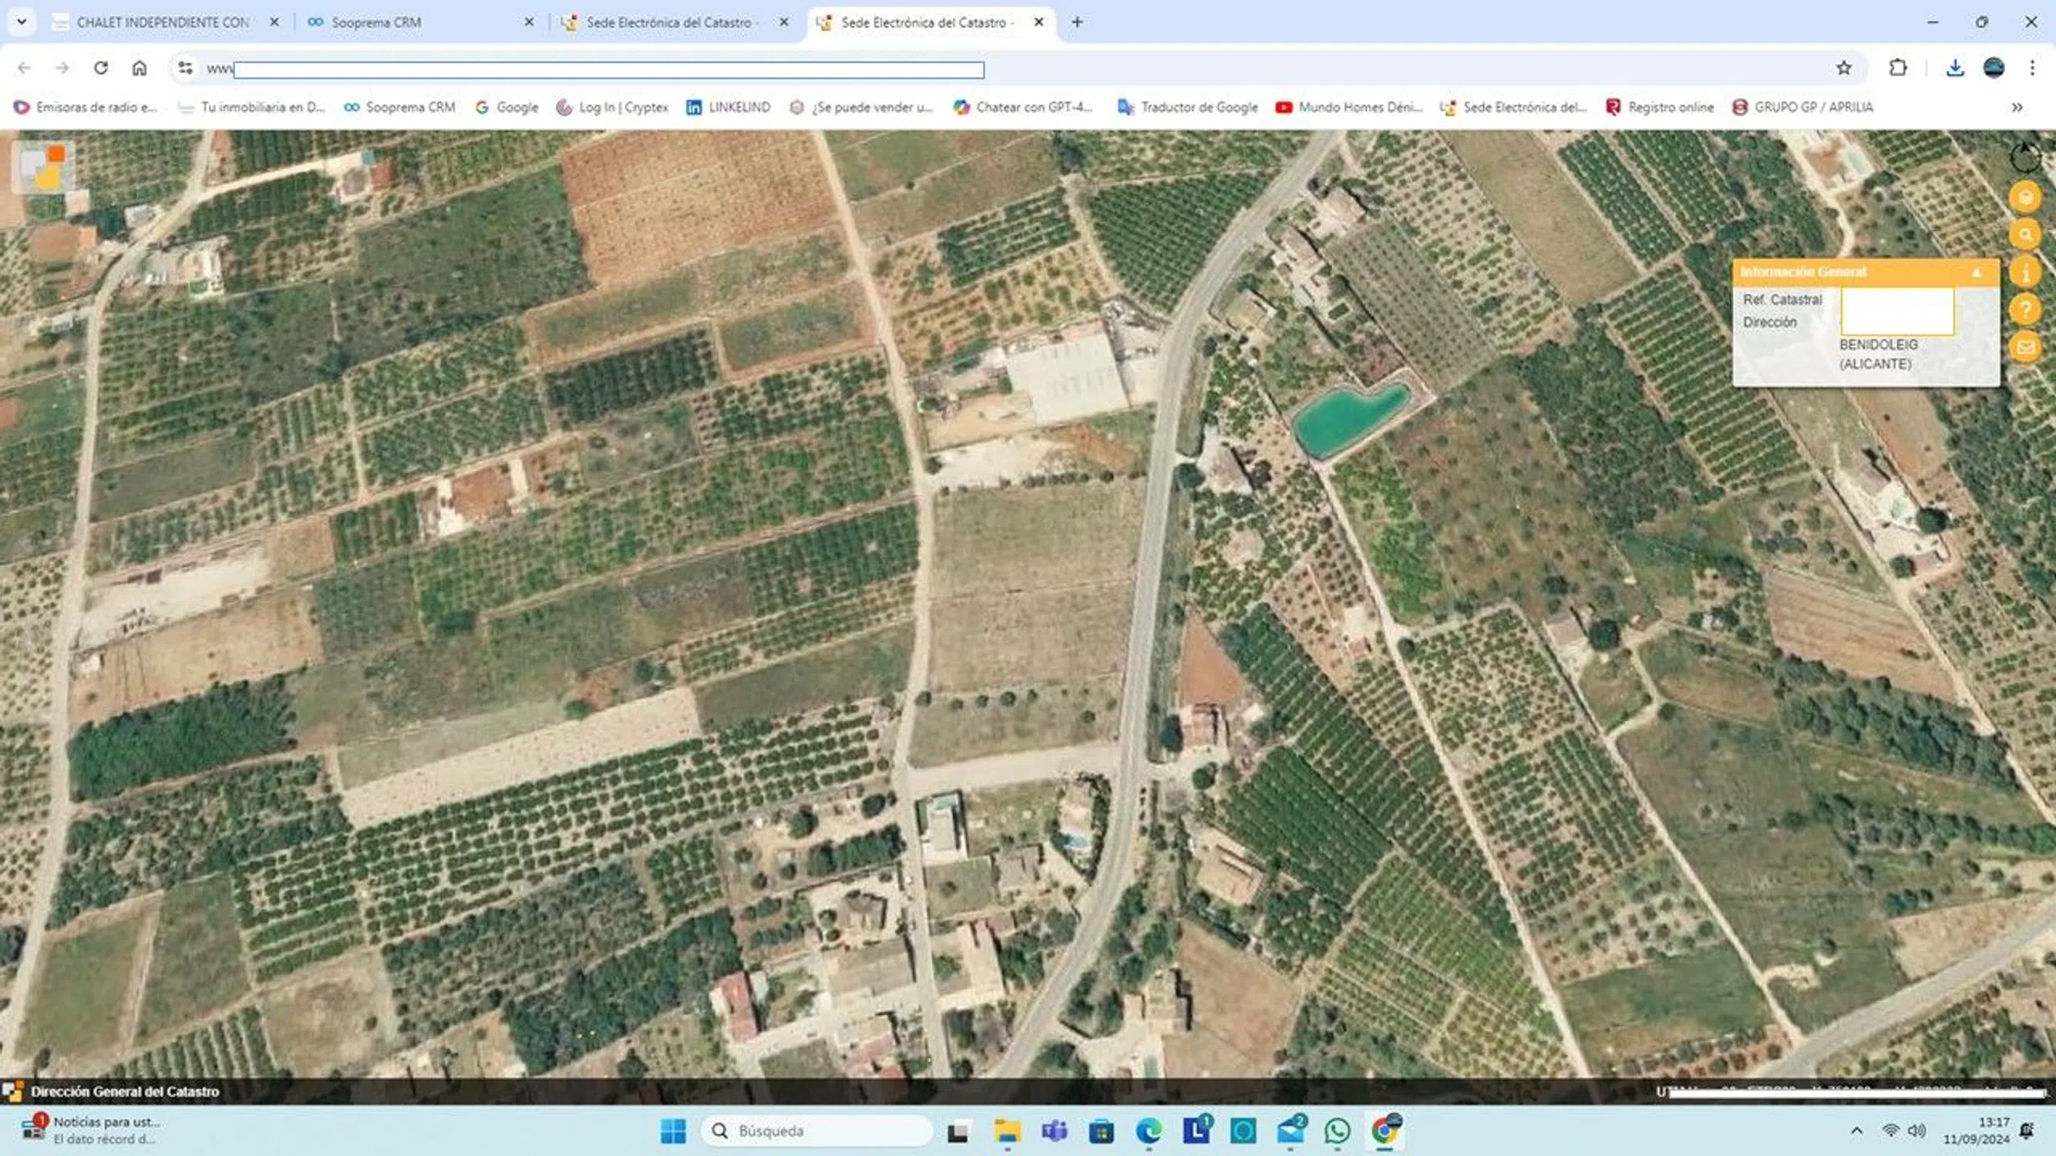2056x1156 pixels.
Task: Click the orange search magnifier button
Action: tap(2025, 235)
